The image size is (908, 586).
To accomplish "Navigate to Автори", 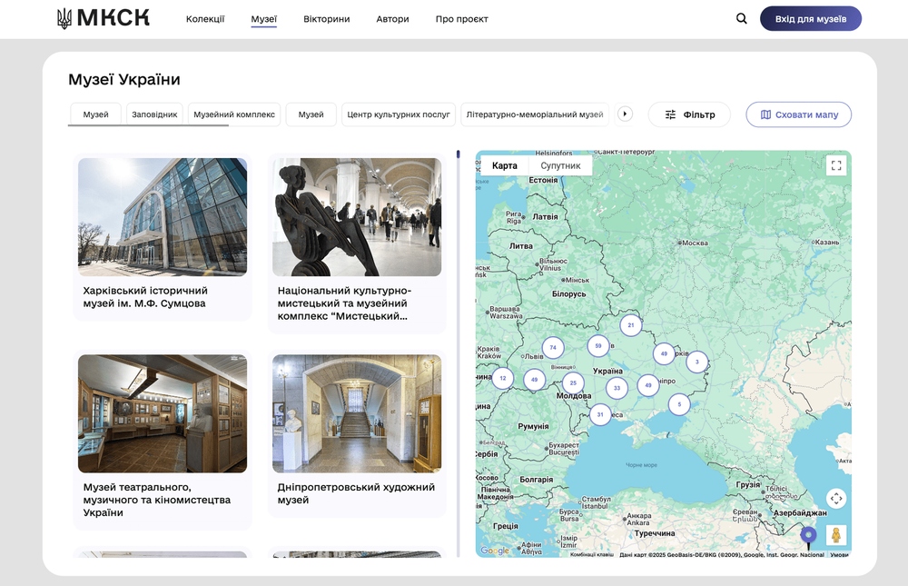I will (x=392, y=19).
